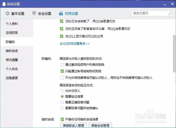Viewport: 176px width, 128px height.
Task: Uncheck 您的日志被转载了 notification checkbox
Action: (61, 21)
